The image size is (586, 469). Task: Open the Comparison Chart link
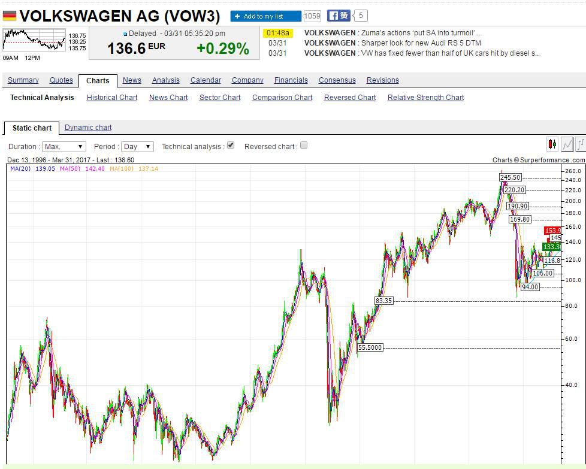click(x=282, y=98)
